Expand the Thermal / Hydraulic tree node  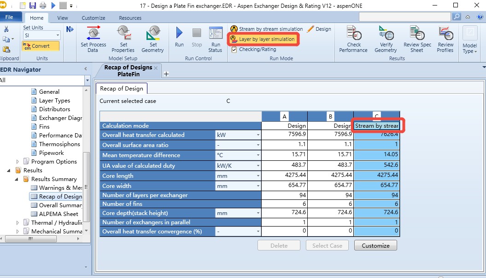coord(18,223)
